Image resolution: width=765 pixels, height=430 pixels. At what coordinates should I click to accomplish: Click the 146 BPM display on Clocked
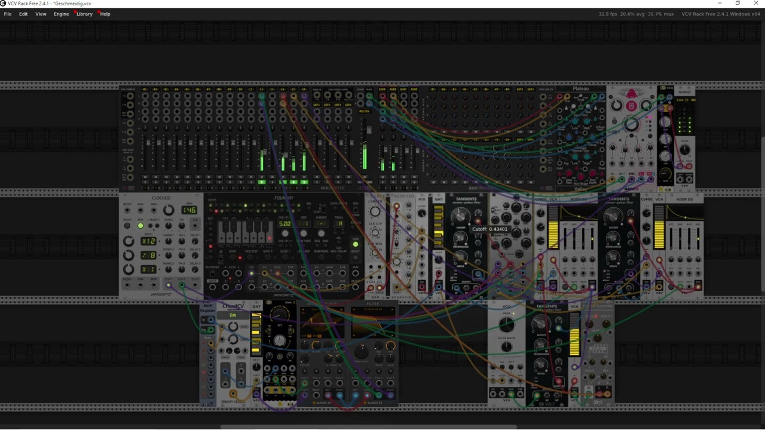pyautogui.click(x=189, y=210)
